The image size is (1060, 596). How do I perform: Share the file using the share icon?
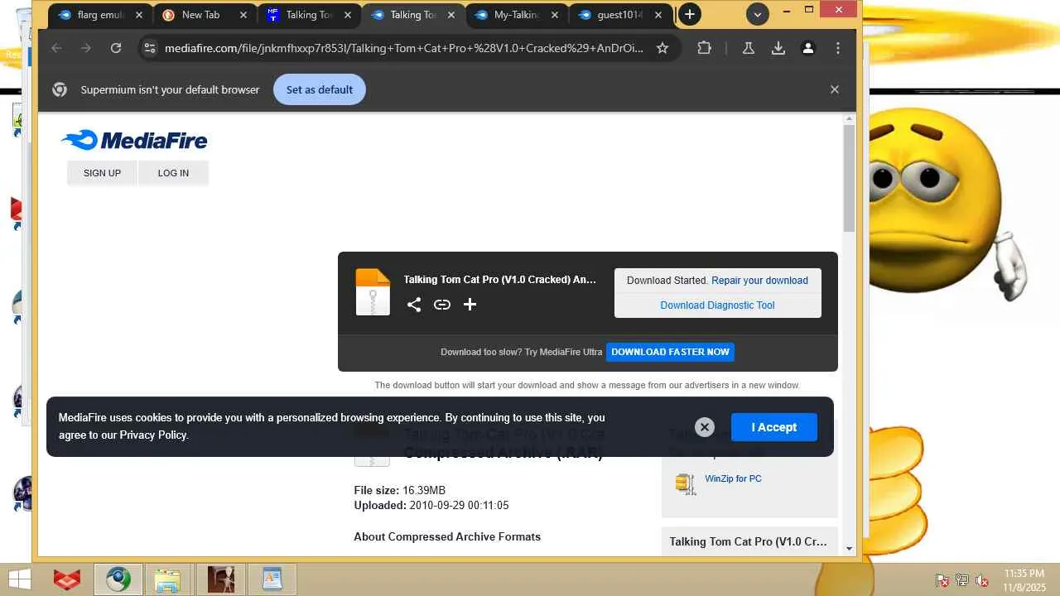click(x=414, y=305)
